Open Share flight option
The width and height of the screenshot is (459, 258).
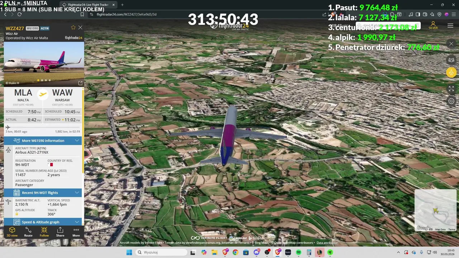(x=60, y=232)
